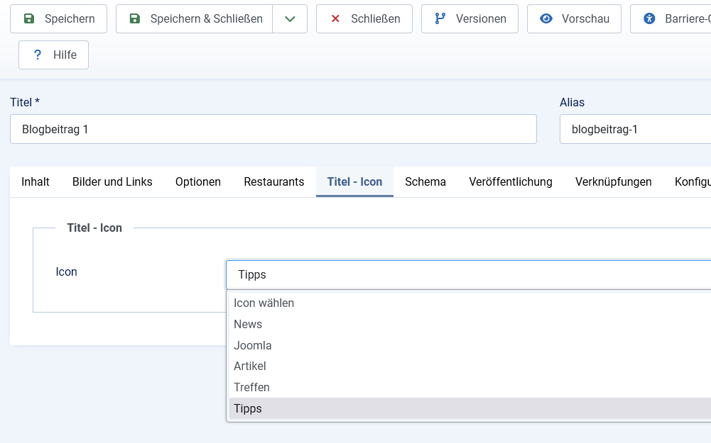Open the Vorschau preview with the eye icon
Screen dimensions: 711x443
tap(574, 18)
